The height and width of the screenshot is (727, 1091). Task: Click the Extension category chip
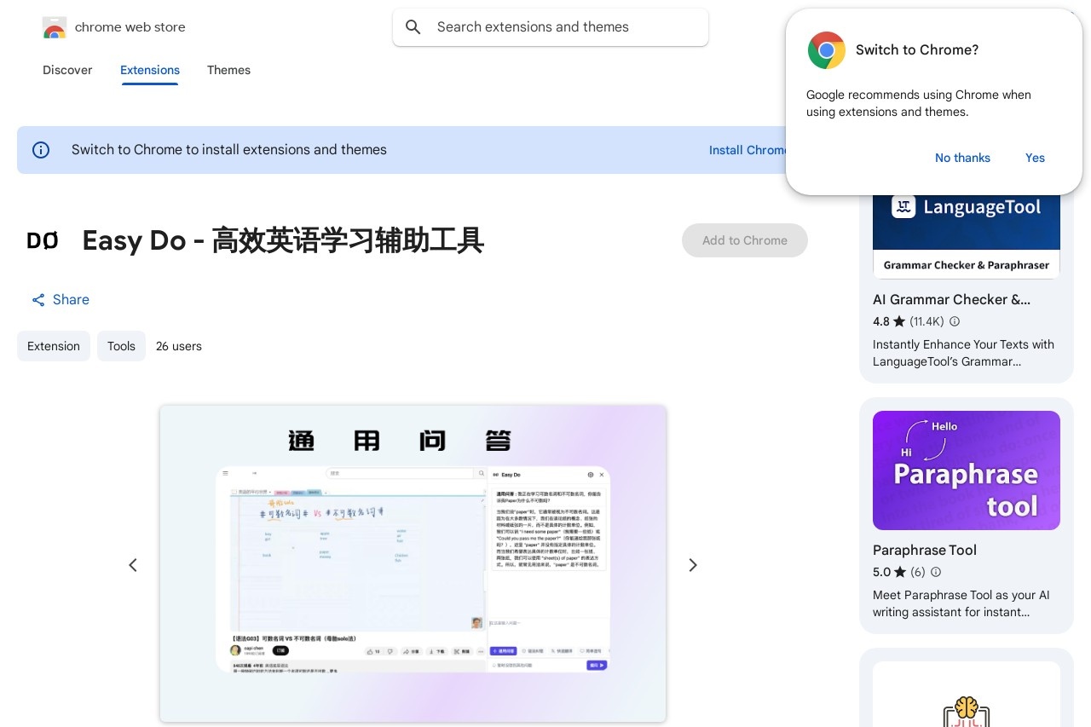54,346
